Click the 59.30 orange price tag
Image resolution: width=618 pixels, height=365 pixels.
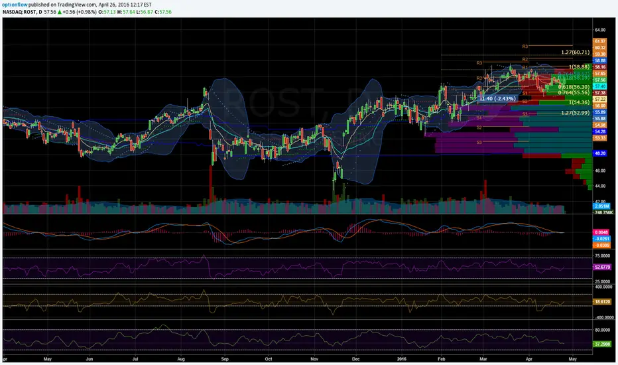coord(600,54)
